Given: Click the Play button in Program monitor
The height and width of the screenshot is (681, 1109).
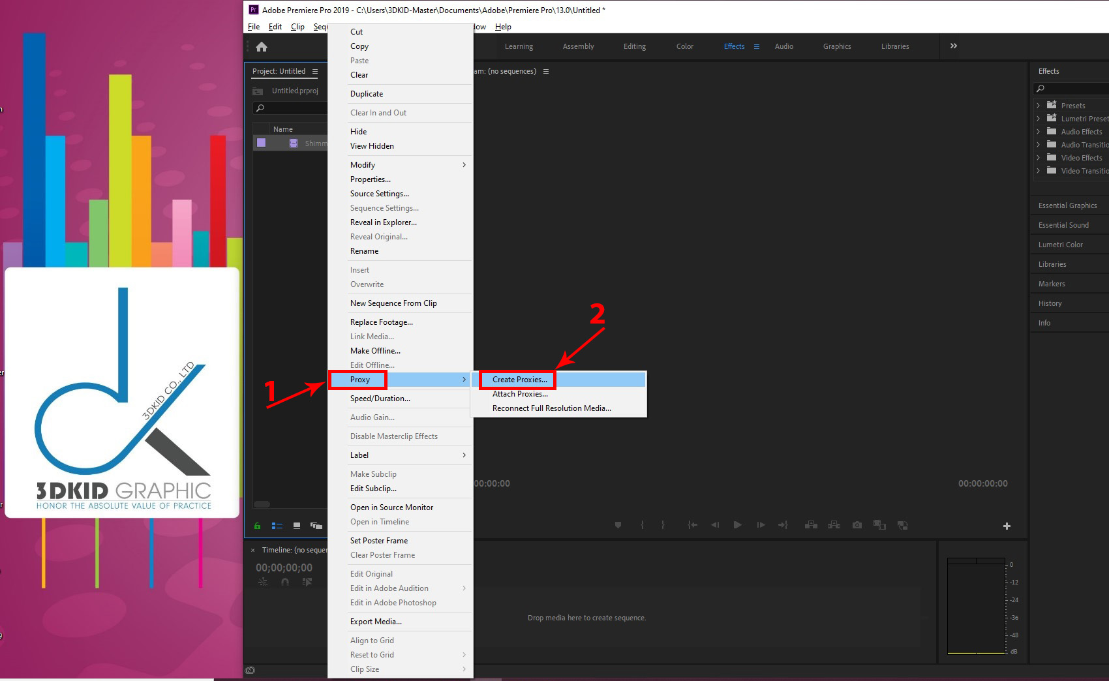Looking at the screenshot, I should point(737,525).
